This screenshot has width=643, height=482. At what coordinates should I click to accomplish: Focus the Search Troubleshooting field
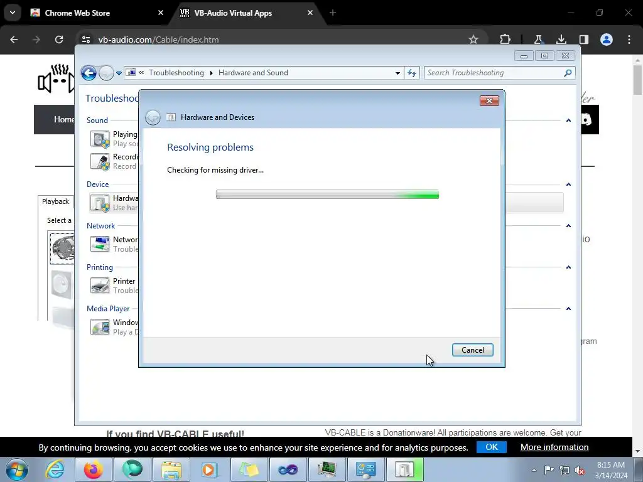pyautogui.click(x=494, y=73)
